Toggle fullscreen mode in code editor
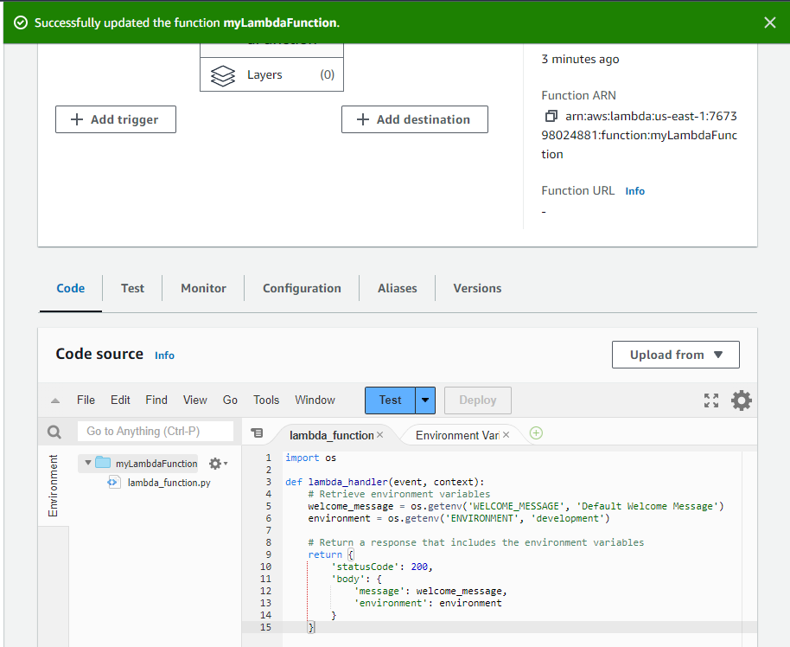 711,400
